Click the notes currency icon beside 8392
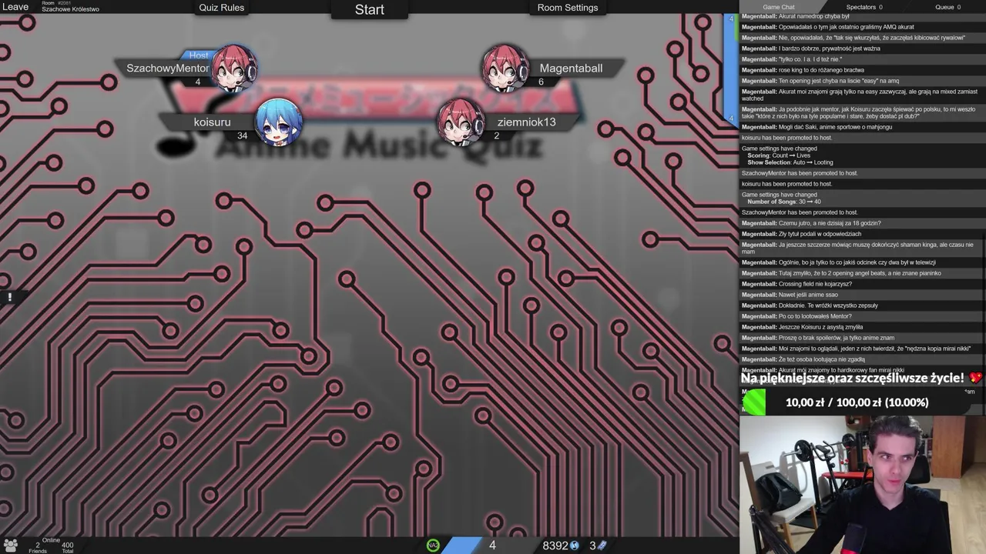Viewport: 986px width, 554px height. tap(574, 546)
